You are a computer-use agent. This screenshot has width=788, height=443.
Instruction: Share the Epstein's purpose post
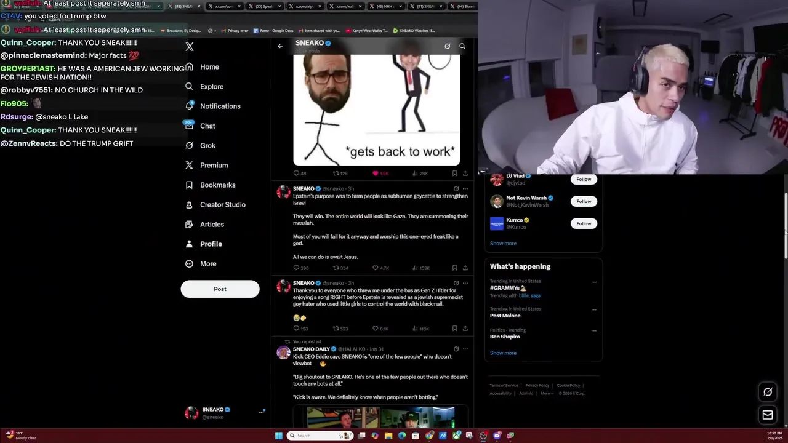point(465,268)
